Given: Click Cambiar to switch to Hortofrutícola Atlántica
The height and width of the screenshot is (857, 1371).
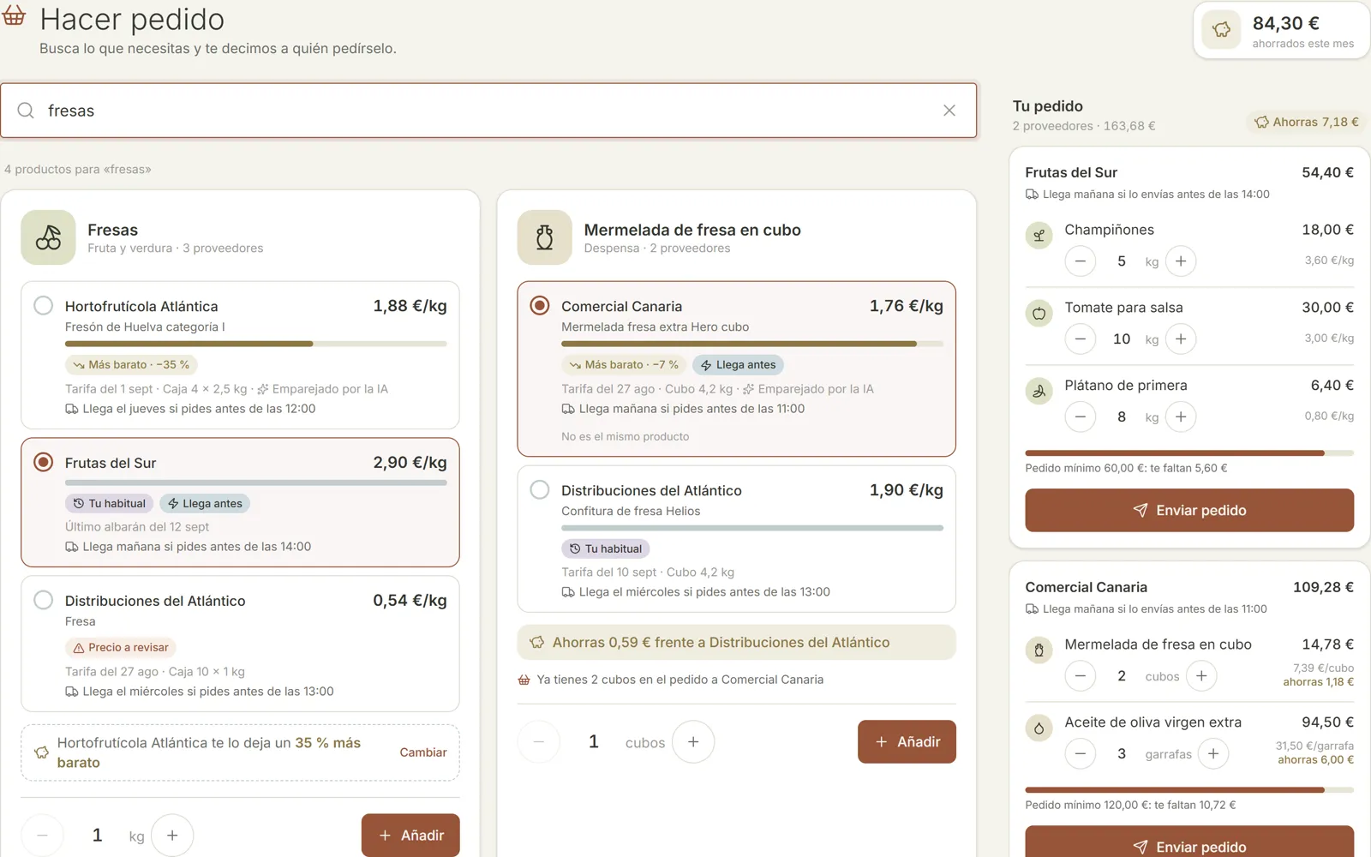Looking at the screenshot, I should (423, 752).
